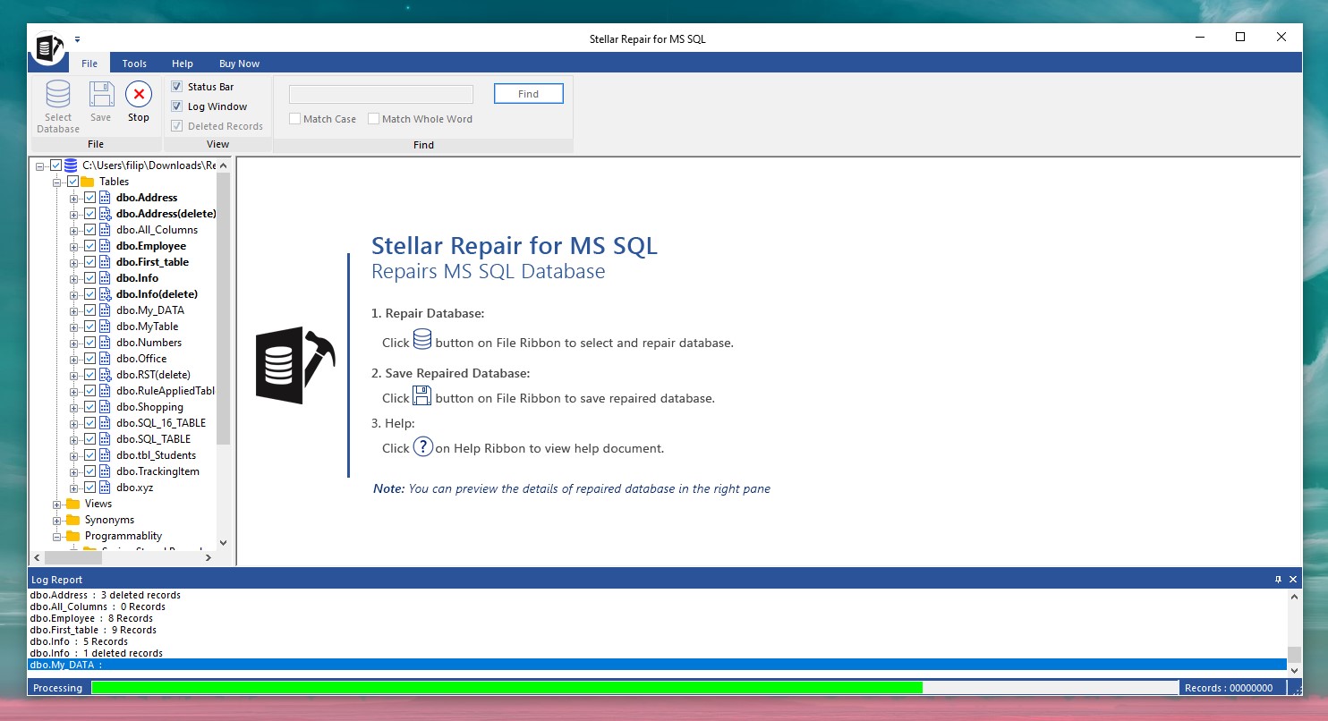The width and height of the screenshot is (1328, 721).
Task: Click the help question mark icon in the instructions
Action: pyautogui.click(x=423, y=445)
